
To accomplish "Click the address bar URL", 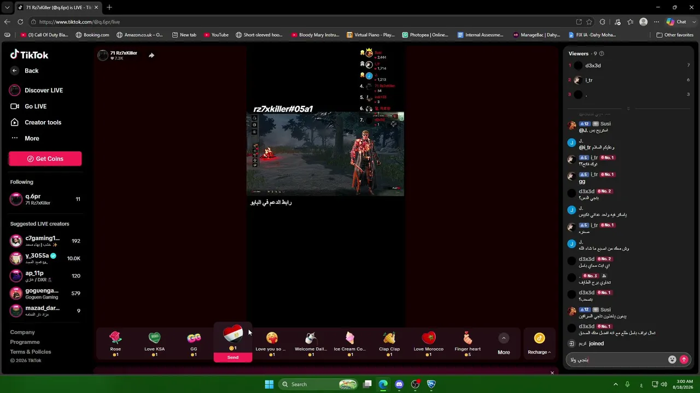I will [x=79, y=22].
